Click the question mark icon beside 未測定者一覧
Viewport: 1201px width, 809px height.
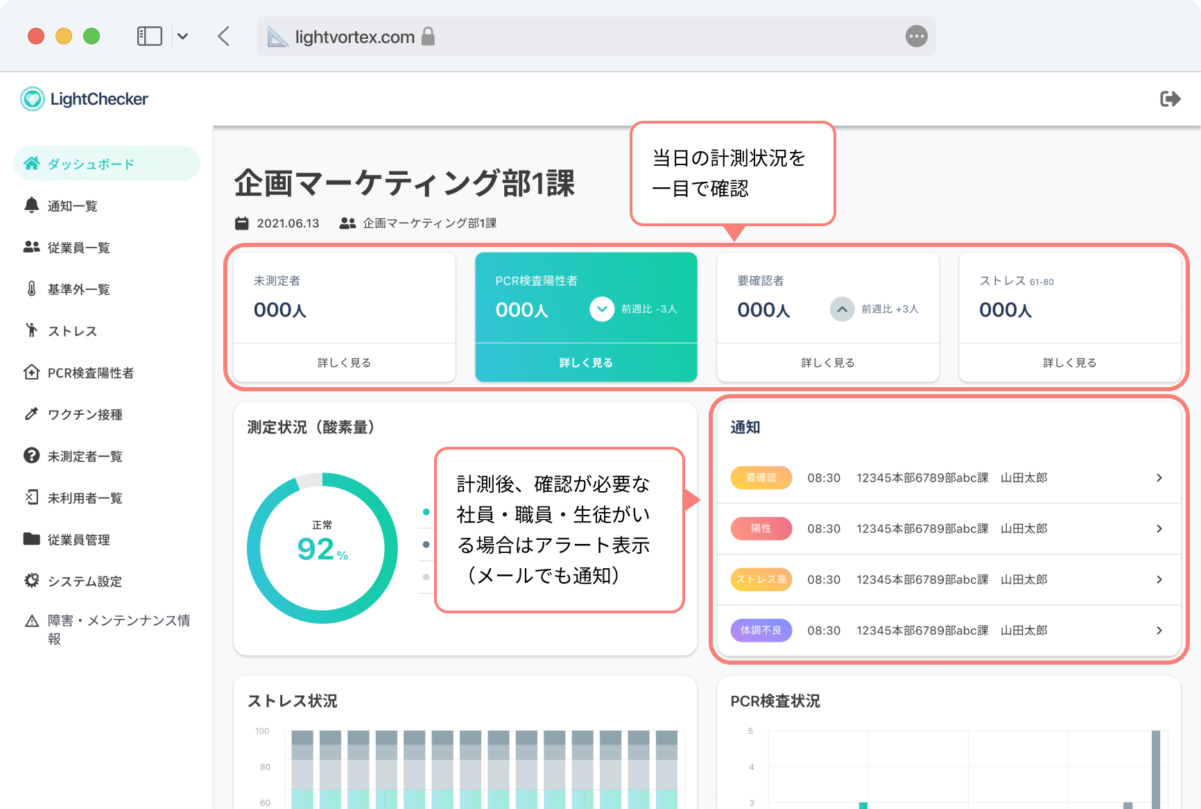pos(31,455)
